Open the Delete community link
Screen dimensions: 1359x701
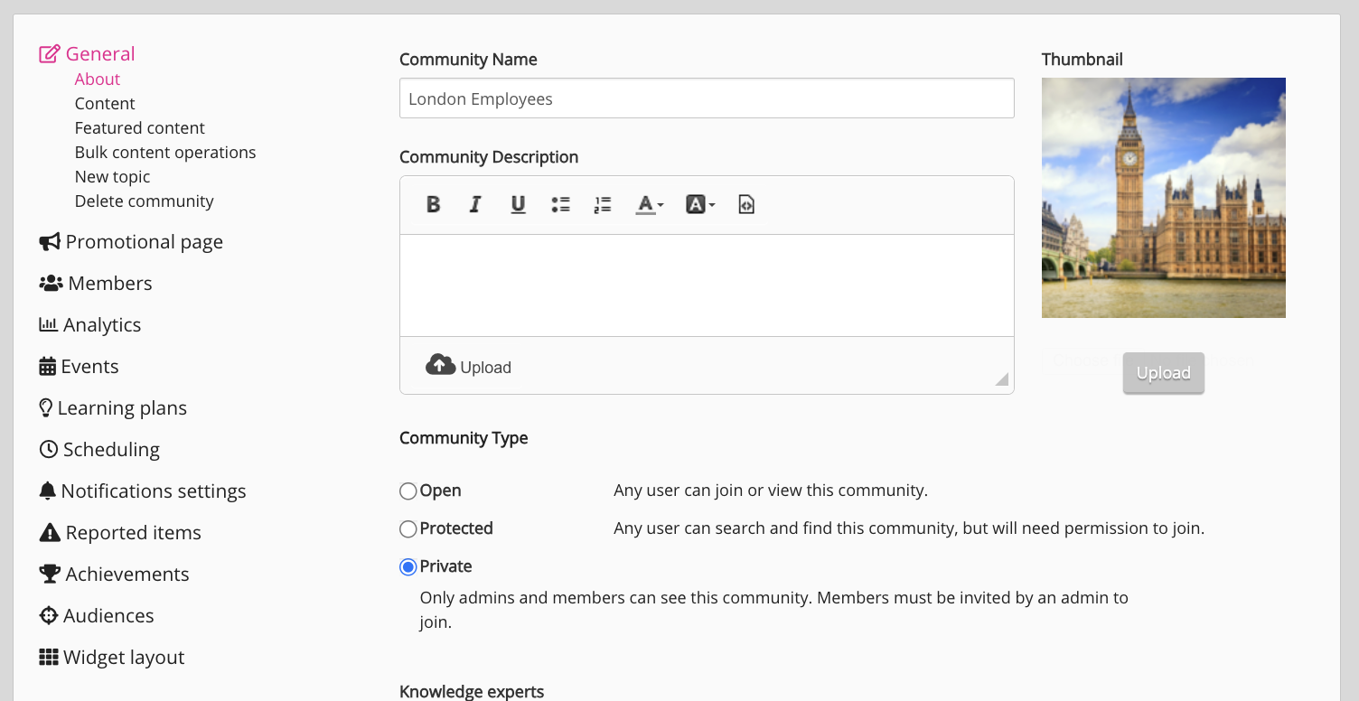(145, 201)
